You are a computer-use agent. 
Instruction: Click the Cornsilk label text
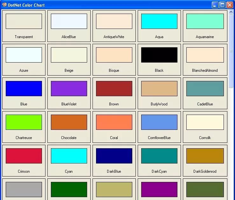(x=205, y=138)
